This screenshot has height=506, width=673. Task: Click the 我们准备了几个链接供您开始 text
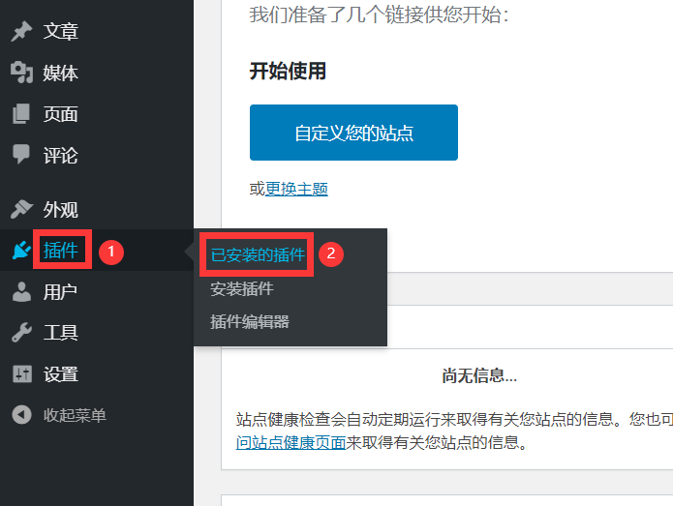click(x=379, y=15)
